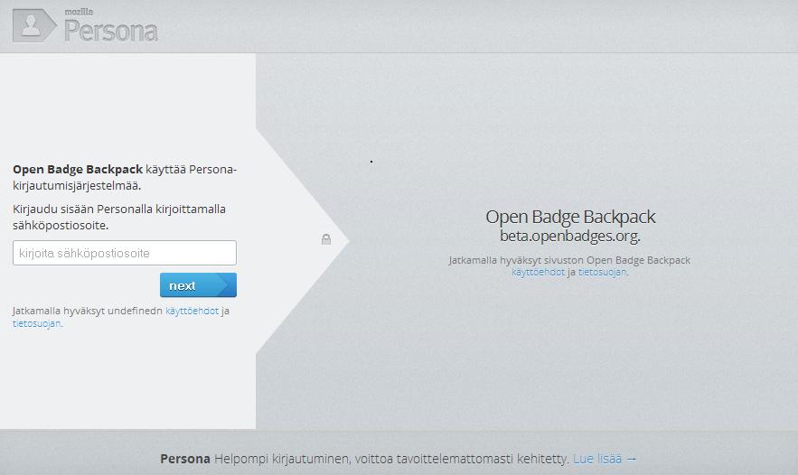Click the Mozilla Persona logo icon
798x475 pixels.
(x=34, y=25)
